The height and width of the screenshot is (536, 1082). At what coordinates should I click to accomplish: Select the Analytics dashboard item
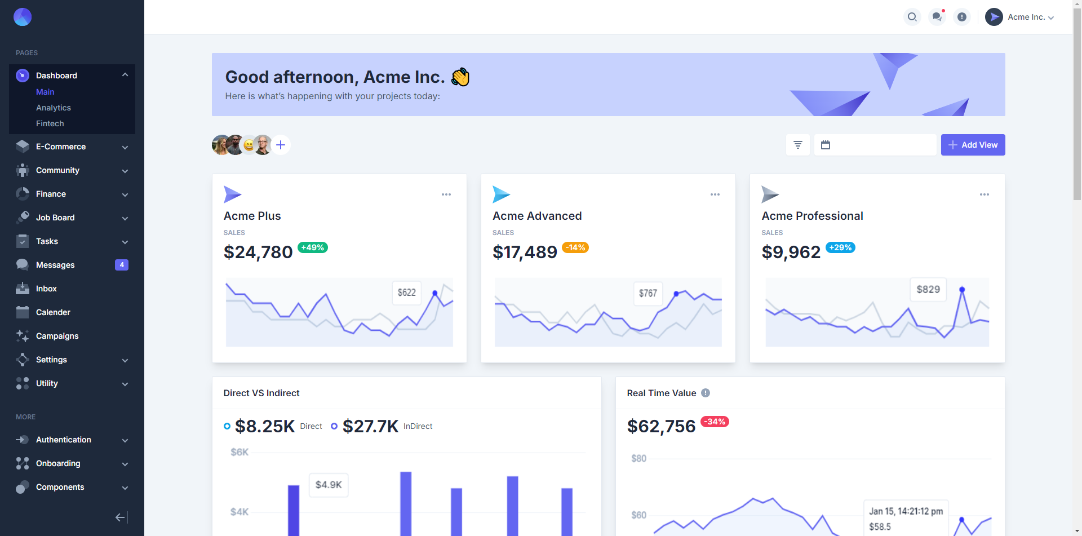pos(54,108)
